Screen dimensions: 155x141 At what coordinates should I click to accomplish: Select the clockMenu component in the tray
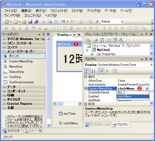pos(68,123)
